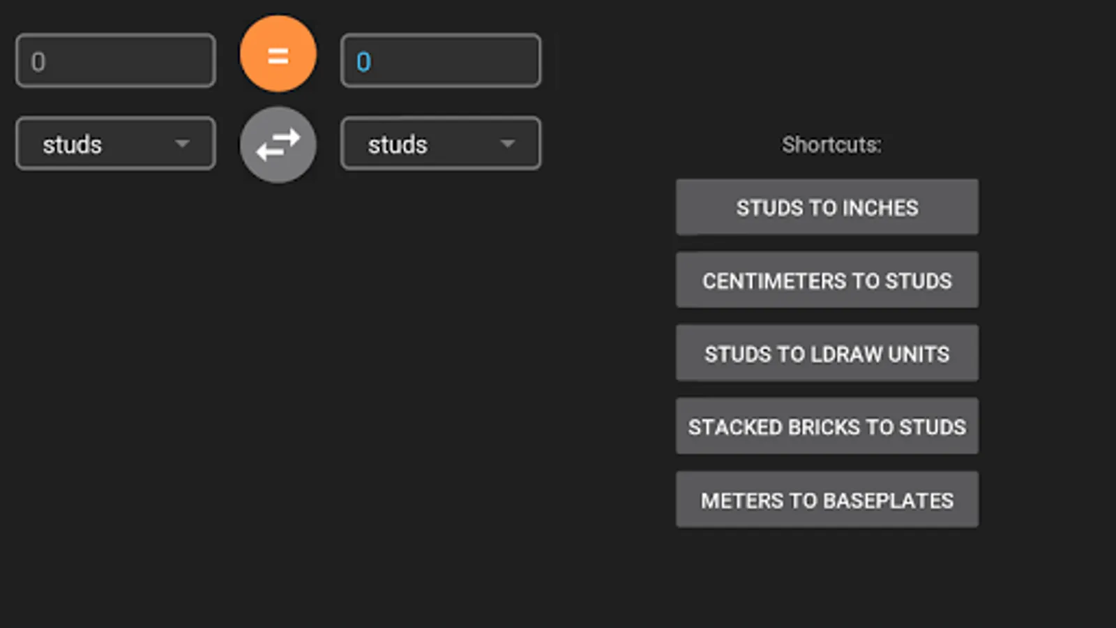1116x628 pixels.
Task: Click the "studs" text in the left dropdown
Action: coord(73,144)
